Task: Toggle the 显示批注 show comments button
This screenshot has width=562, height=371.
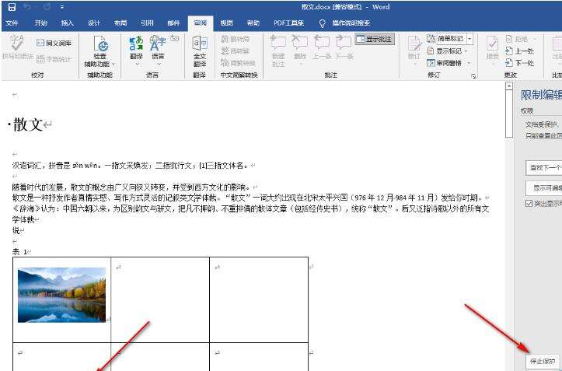Action: tap(375, 38)
